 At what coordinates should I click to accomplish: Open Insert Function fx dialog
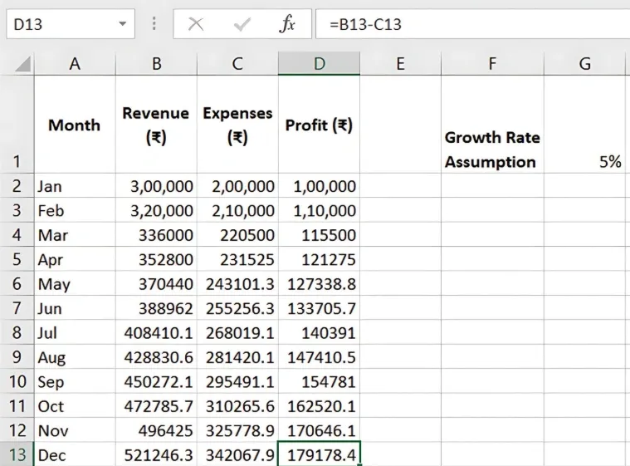point(287,24)
